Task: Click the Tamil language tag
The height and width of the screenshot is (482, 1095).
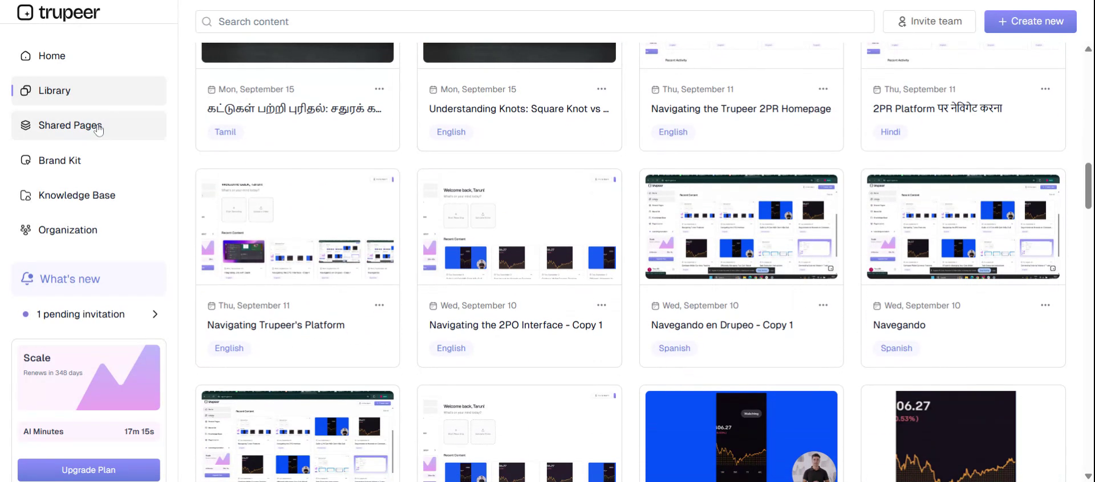Action: [x=225, y=132]
